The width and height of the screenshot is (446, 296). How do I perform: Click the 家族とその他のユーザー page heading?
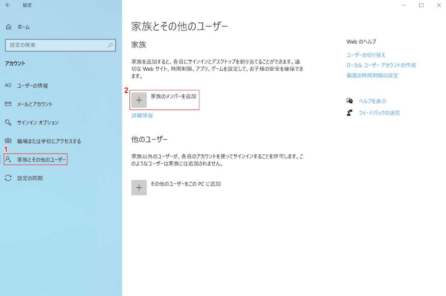point(180,26)
